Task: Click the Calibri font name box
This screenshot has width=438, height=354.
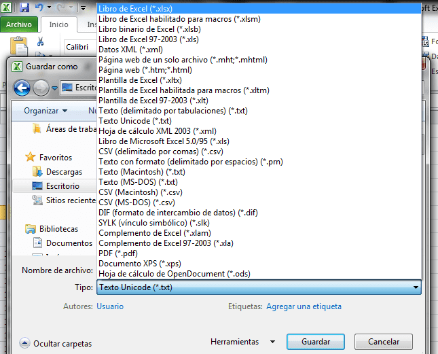Action: 80,47
